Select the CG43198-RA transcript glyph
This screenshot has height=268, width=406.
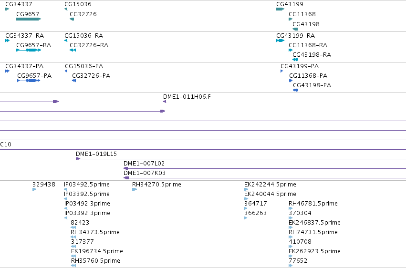pos(295,60)
